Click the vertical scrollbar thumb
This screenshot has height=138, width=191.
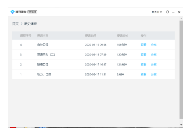click(181, 70)
